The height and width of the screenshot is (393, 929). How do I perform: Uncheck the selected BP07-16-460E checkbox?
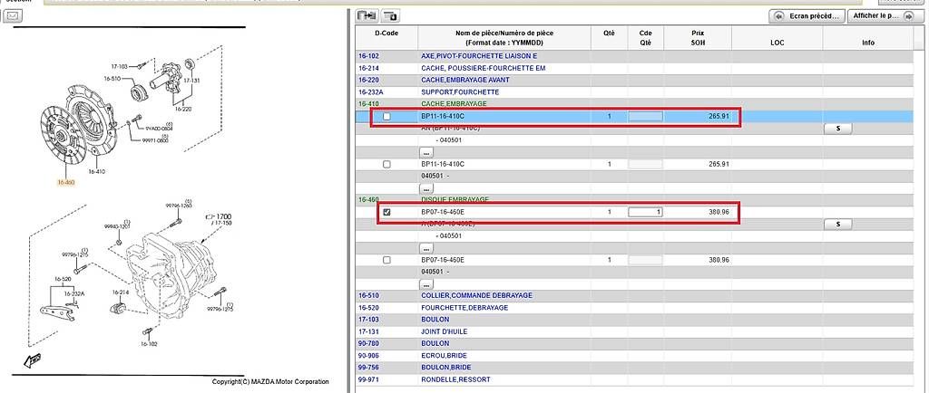click(387, 212)
